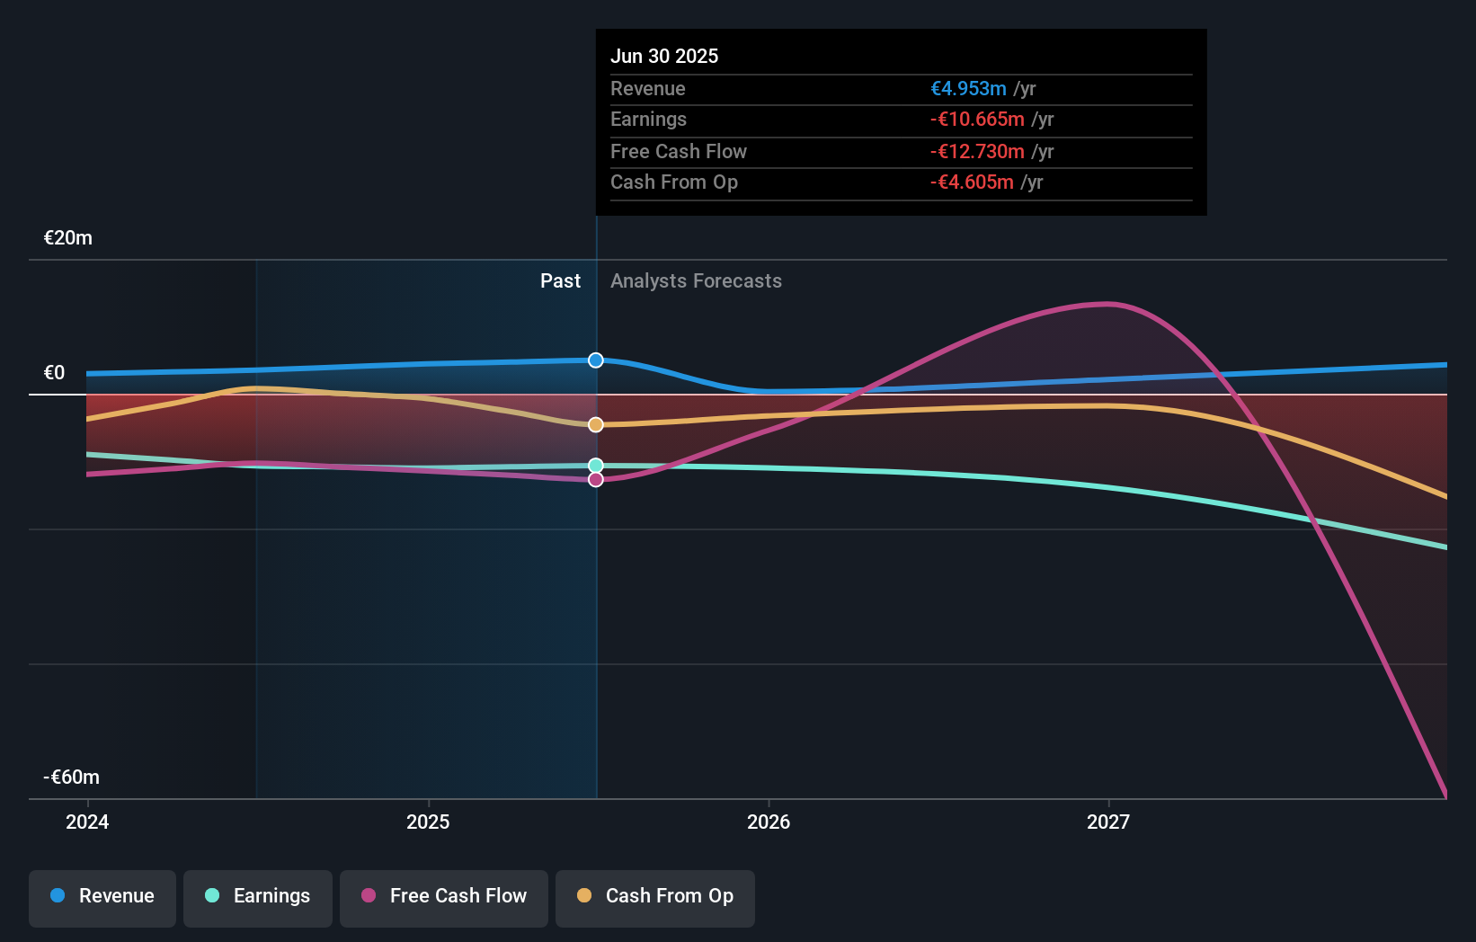Screen dimensions: 1476x942
Task: Toggle the Free Cash Flow series off
Action: pyautogui.click(x=444, y=896)
